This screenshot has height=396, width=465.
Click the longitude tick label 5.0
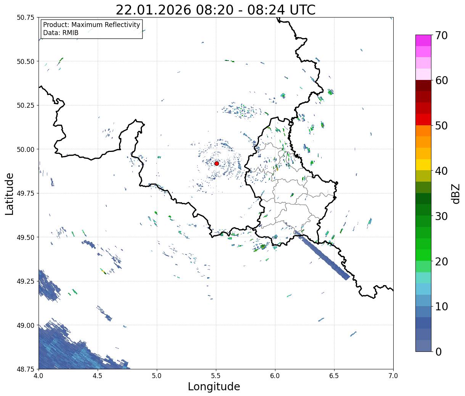(157, 376)
